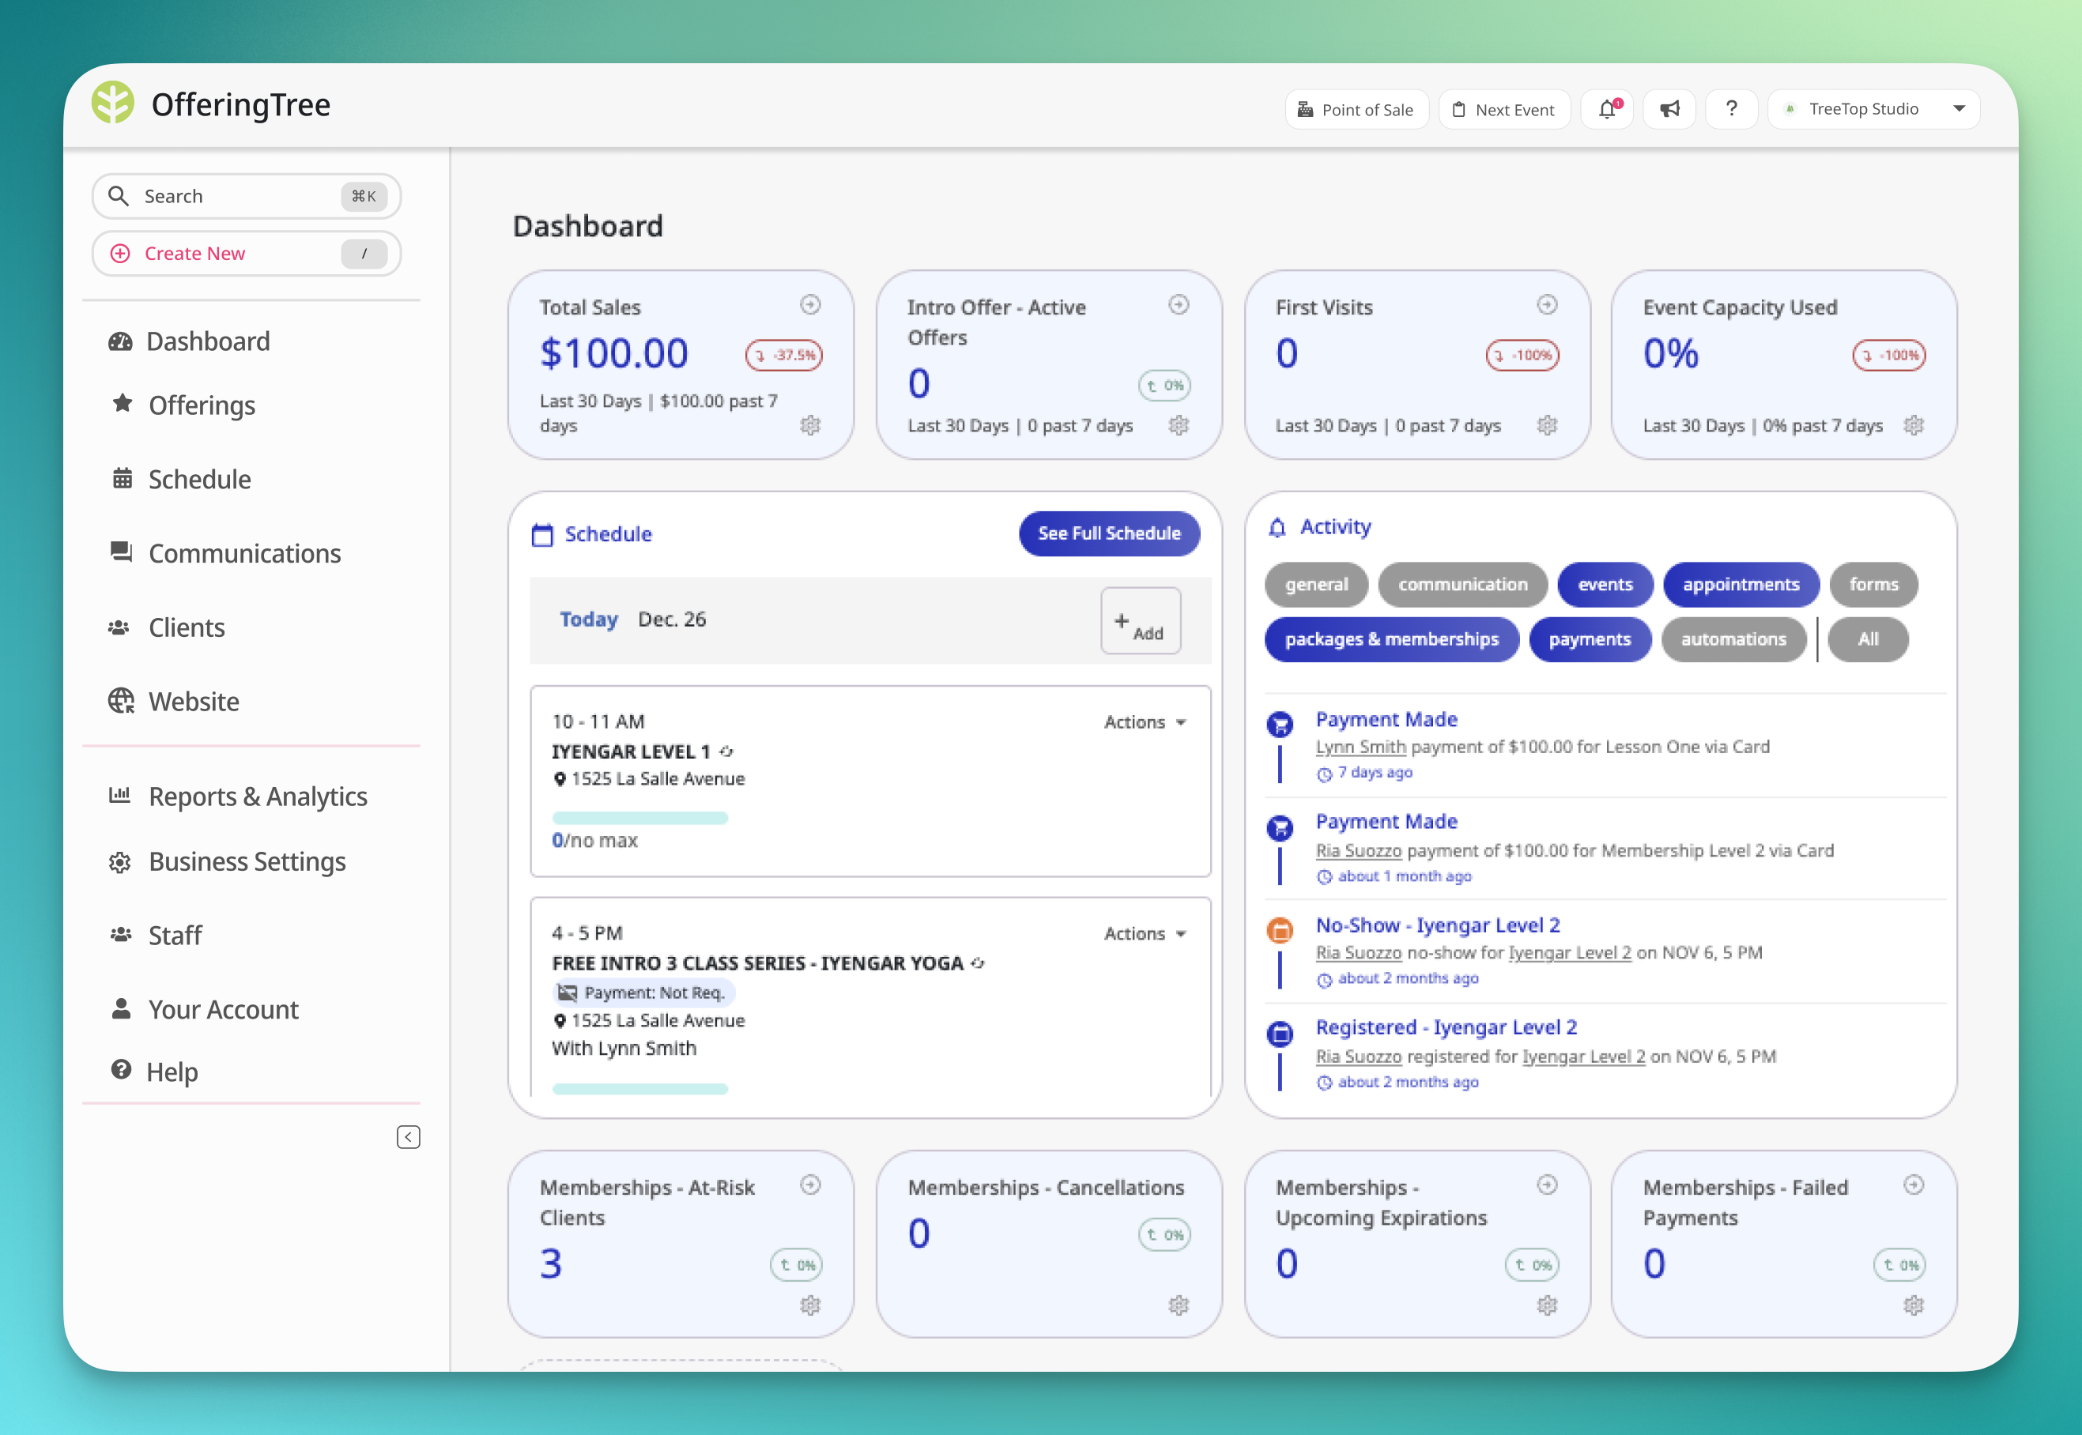Click See Full Schedule button
Viewport: 2082px width, 1435px height.
(x=1108, y=533)
